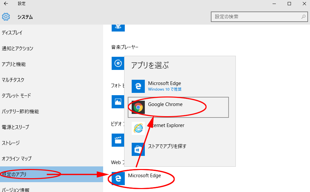Choose Google Chrome as default browser
The width and height of the screenshot is (310, 192).
(x=178, y=107)
